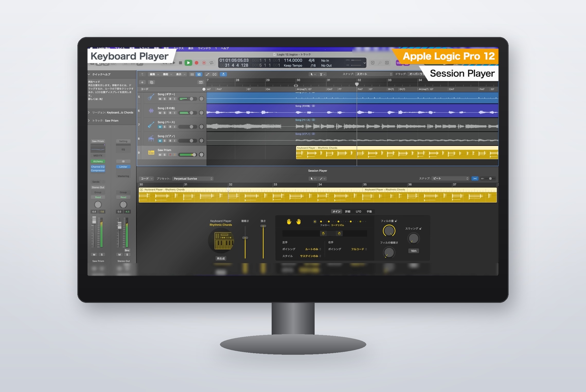586x392 pixels.
Task: Unmute the Song (ピアノ) track
Action: pyautogui.click(x=160, y=141)
